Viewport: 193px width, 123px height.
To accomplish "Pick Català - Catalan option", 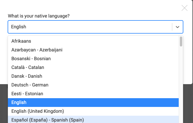I will [28, 67].
